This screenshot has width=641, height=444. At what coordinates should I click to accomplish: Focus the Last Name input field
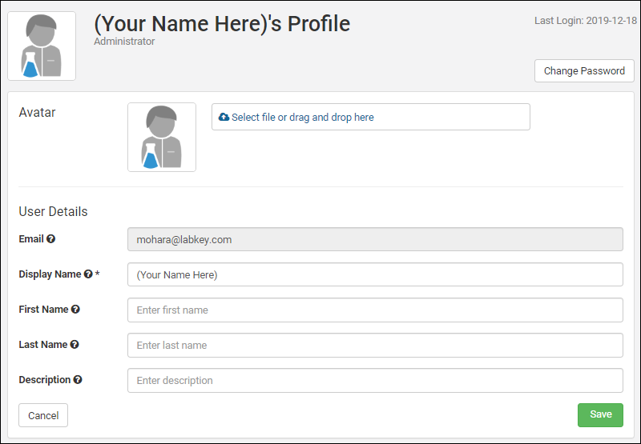[375, 345]
